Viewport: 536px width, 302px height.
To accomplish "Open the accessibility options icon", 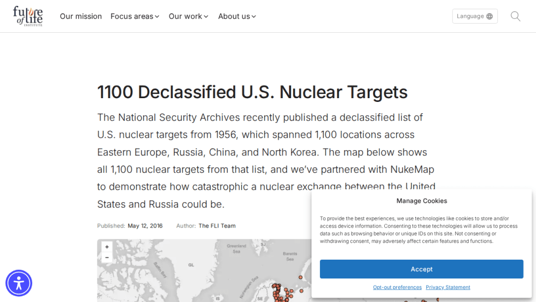I will click(x=19, y=283).
